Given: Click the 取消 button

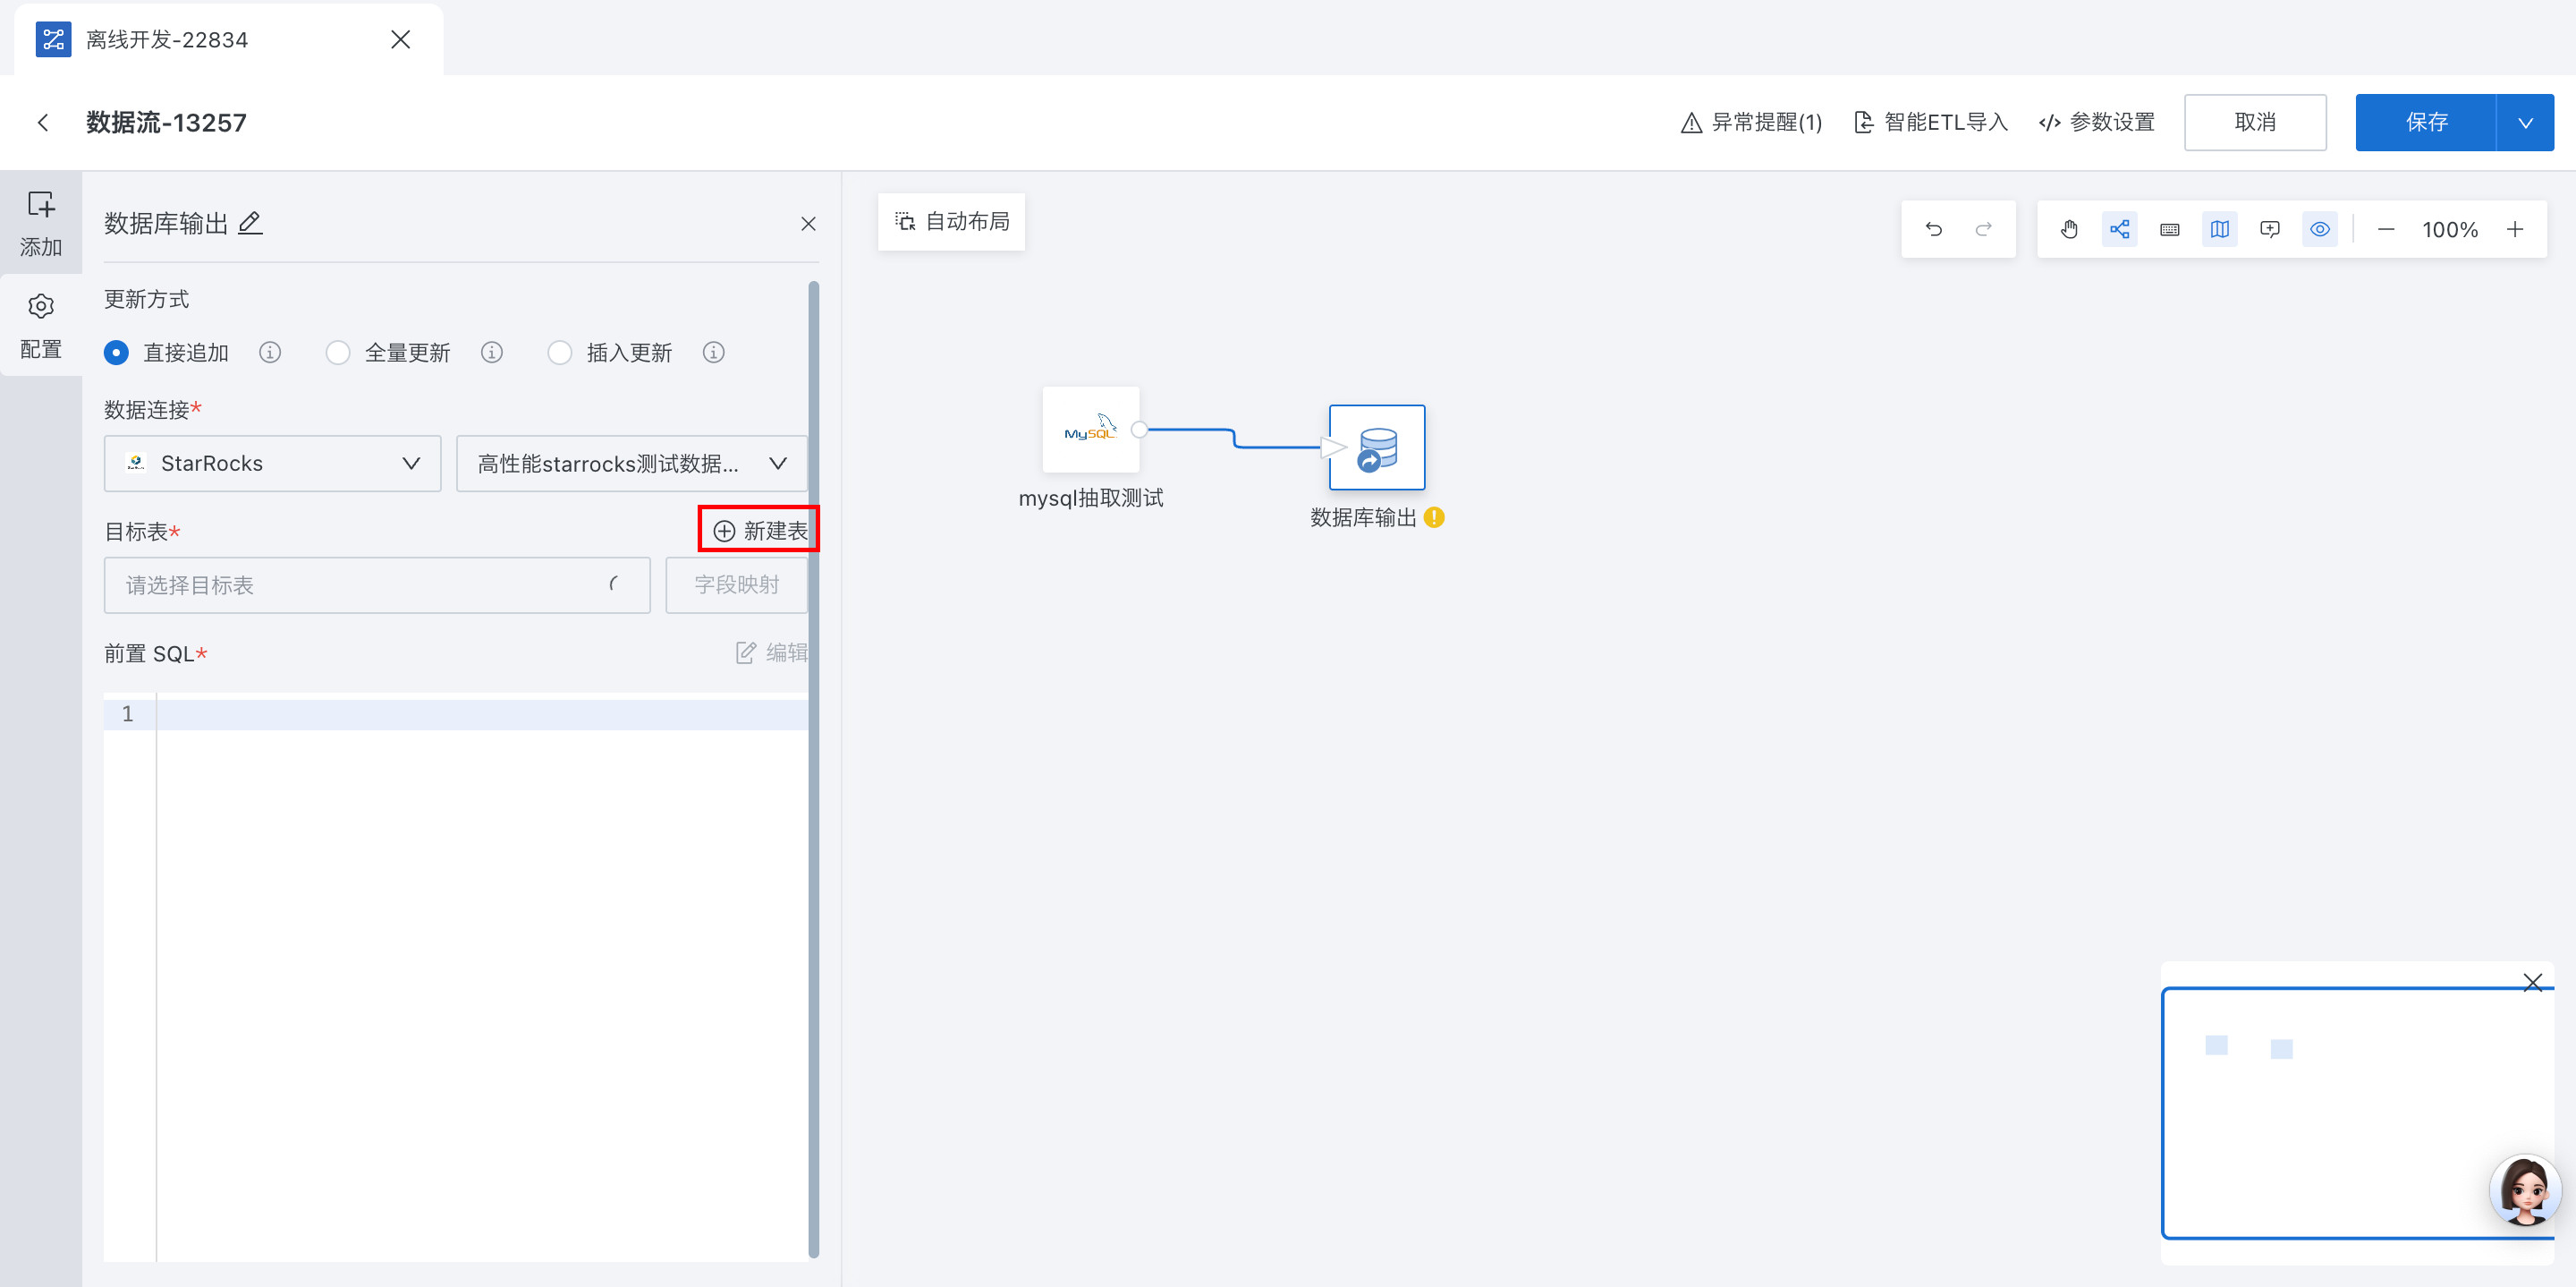Looking at the screenshot, I should point(2254,122).
